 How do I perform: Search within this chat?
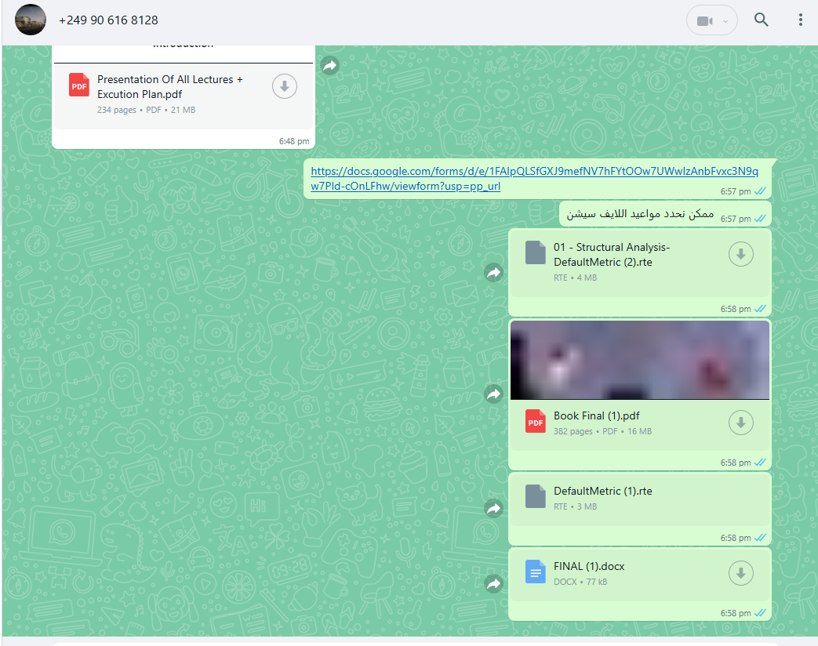pyautogui.click(x=761, y=20)
